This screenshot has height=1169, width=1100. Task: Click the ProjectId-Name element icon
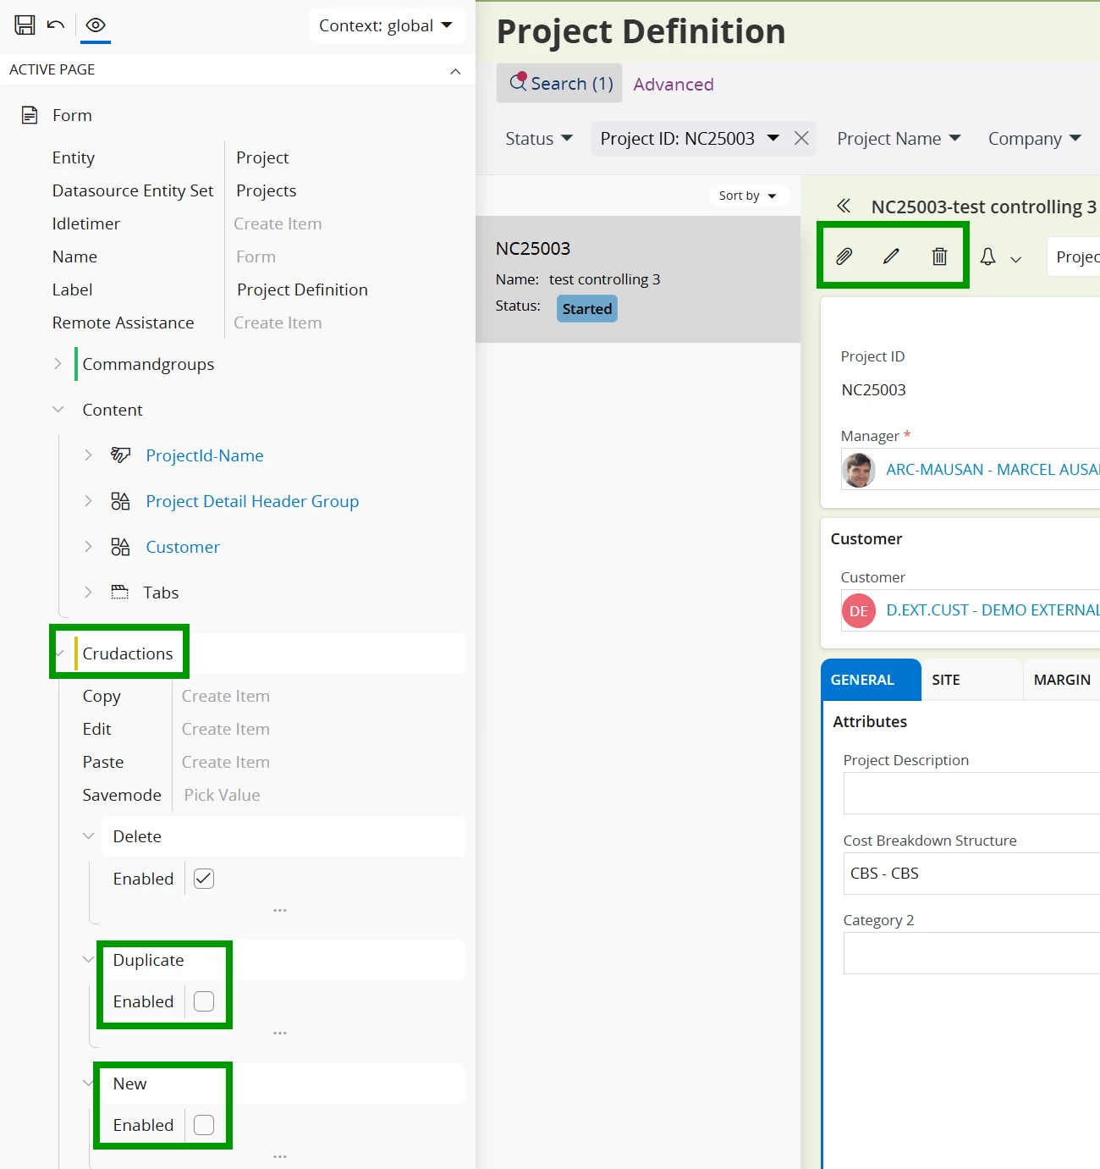(x=120, y=455)
